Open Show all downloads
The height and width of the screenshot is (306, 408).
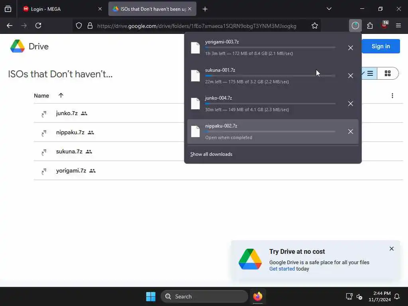211,154
